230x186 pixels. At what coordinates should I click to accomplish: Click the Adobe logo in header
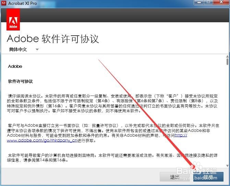tap(13, 20)
